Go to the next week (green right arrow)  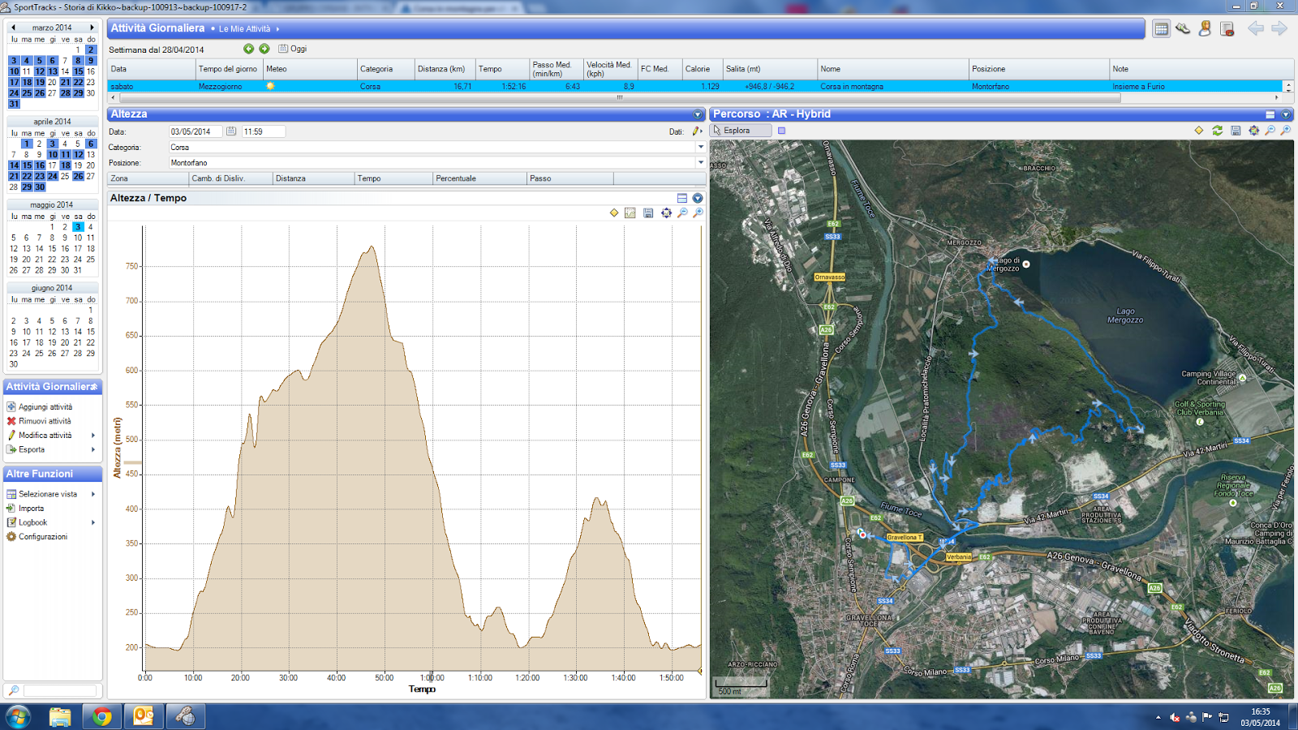coord(264,49)
